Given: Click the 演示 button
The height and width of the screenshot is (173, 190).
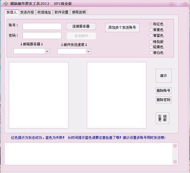Looking at the screenshot, I should pyautogui.click(x=164, y=76).
